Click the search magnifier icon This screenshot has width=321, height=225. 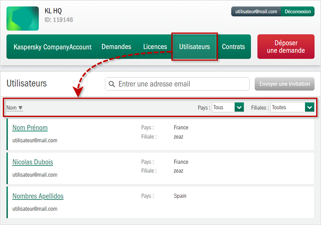point(112,84)
